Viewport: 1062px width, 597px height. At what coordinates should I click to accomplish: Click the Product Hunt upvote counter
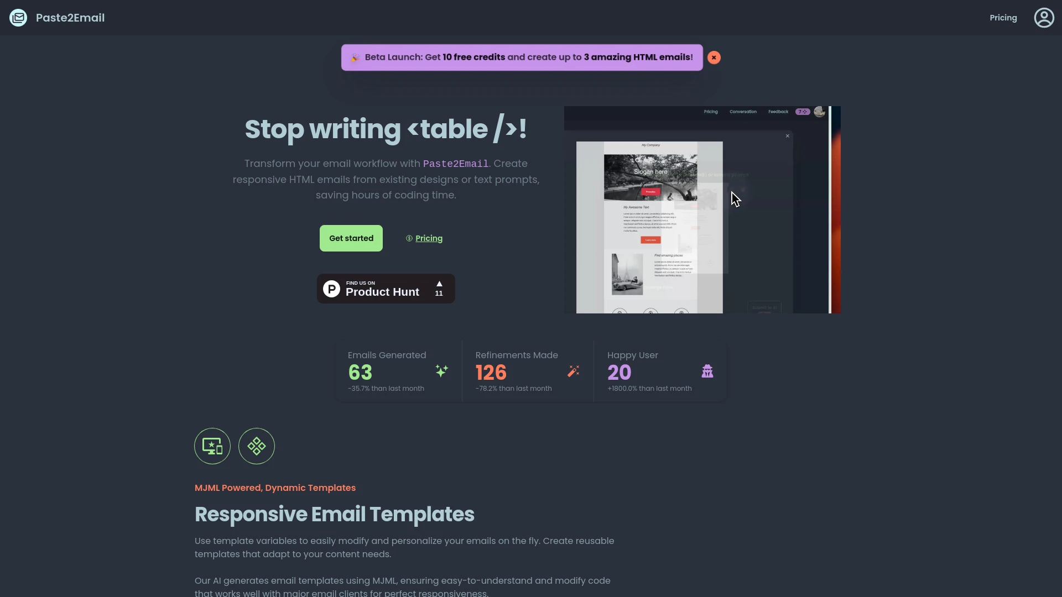[x=439, y=288]
